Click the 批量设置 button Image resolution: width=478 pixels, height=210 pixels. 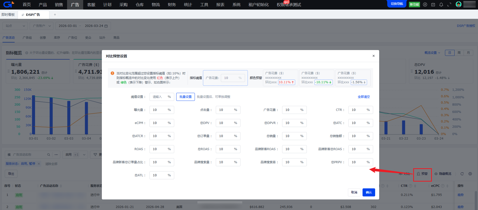185,97
